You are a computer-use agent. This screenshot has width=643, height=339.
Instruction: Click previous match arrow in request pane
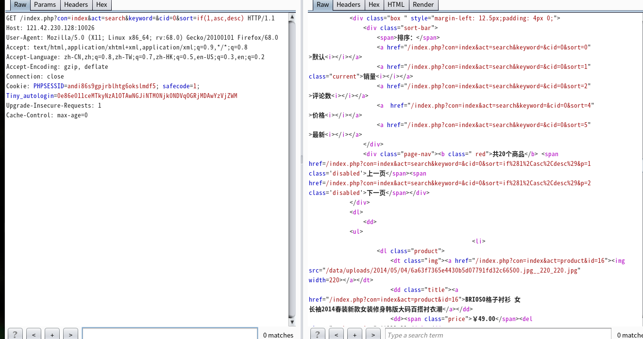pyautogui.click(x=34, y=334)
